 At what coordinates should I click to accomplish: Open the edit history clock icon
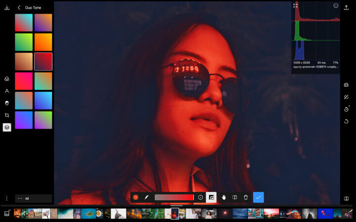[x=346, y=109]
